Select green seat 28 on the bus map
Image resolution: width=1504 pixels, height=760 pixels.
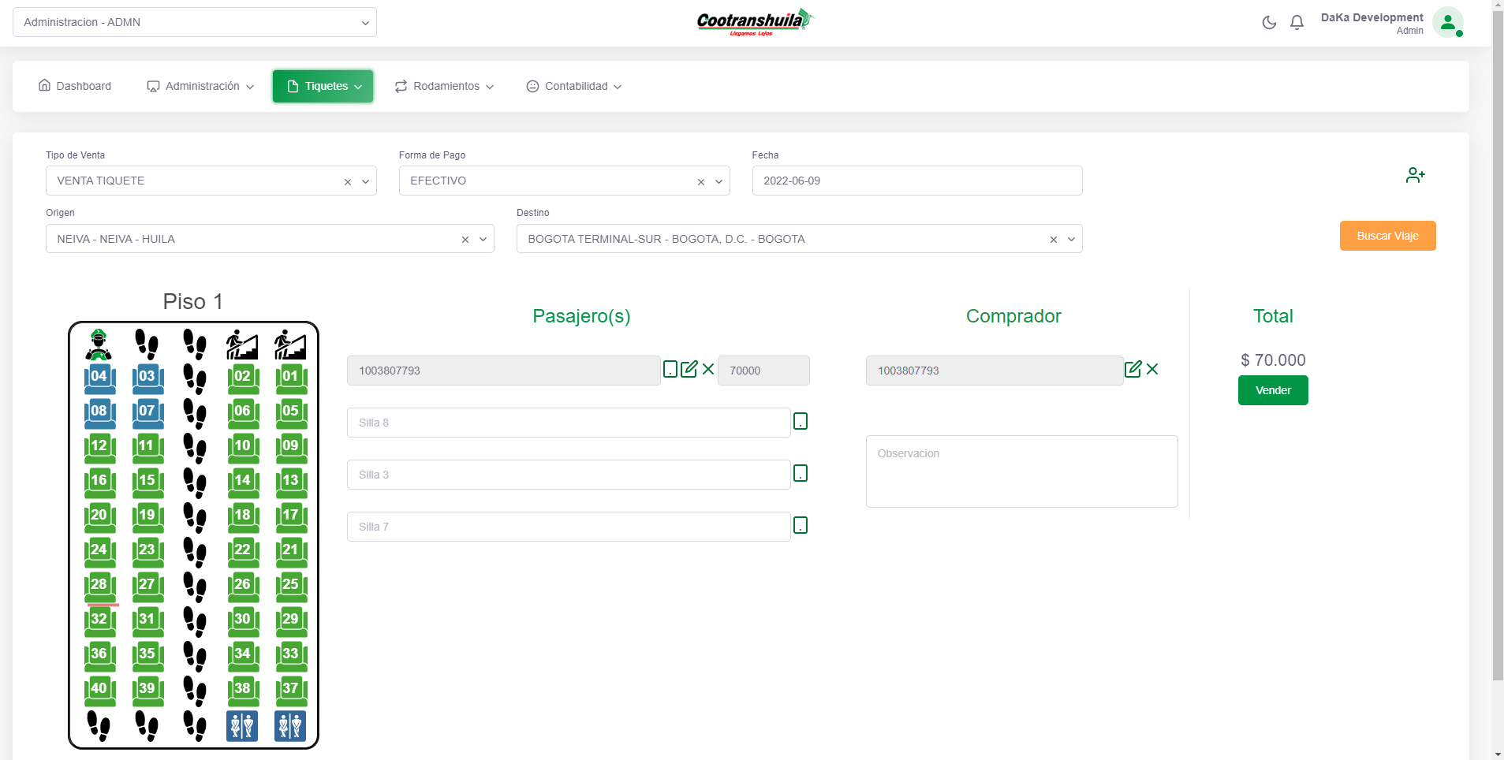pos(99,586)
